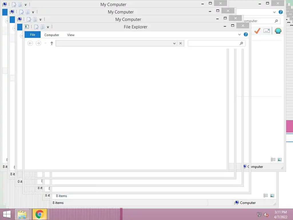Minimize the topmost My Computer window
293x220 pixels.
pyautogui.click(x=203, y=3)
